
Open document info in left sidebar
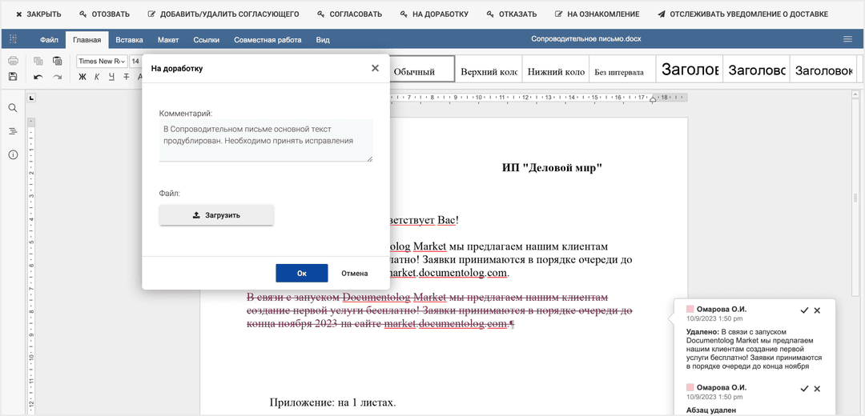[x=13, y=154]
